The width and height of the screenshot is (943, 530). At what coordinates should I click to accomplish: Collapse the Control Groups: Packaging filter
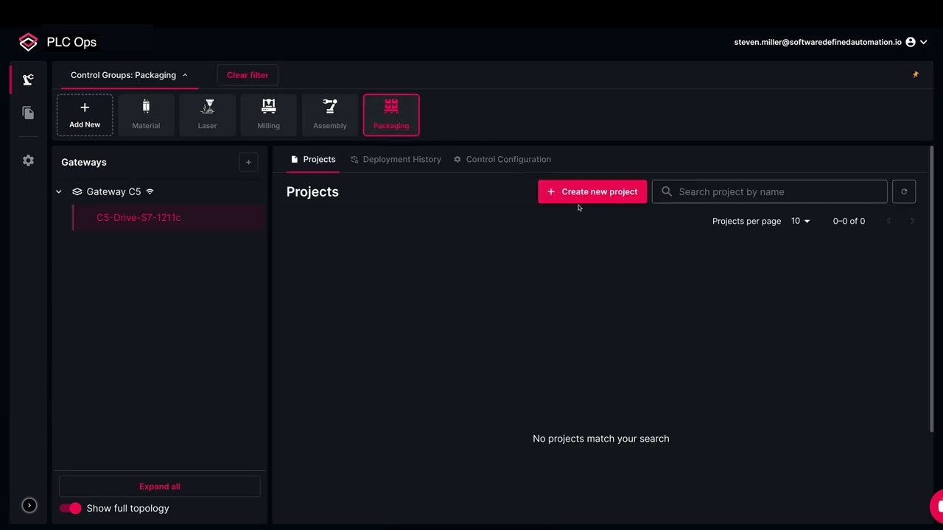(x=129, y=75)
